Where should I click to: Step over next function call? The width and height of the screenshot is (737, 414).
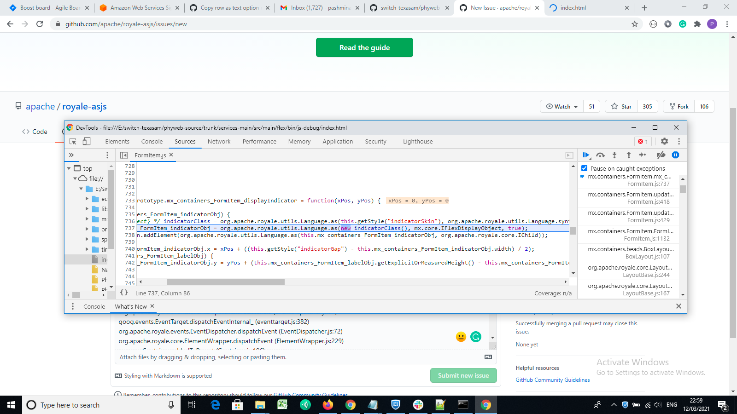click(x=600, y=155)
